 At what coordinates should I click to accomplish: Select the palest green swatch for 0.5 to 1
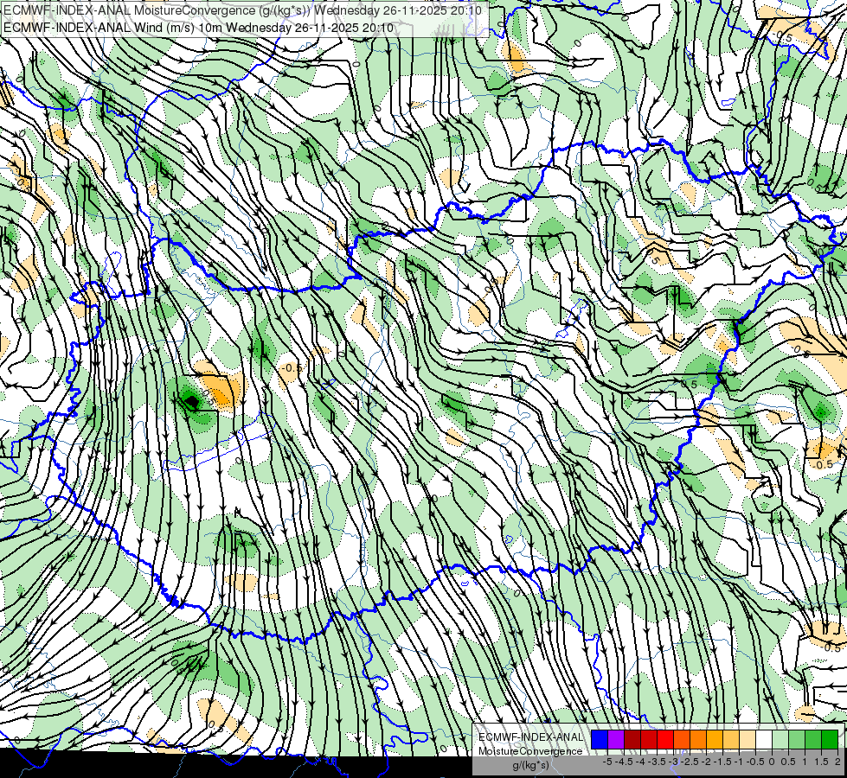click(780, 739)
